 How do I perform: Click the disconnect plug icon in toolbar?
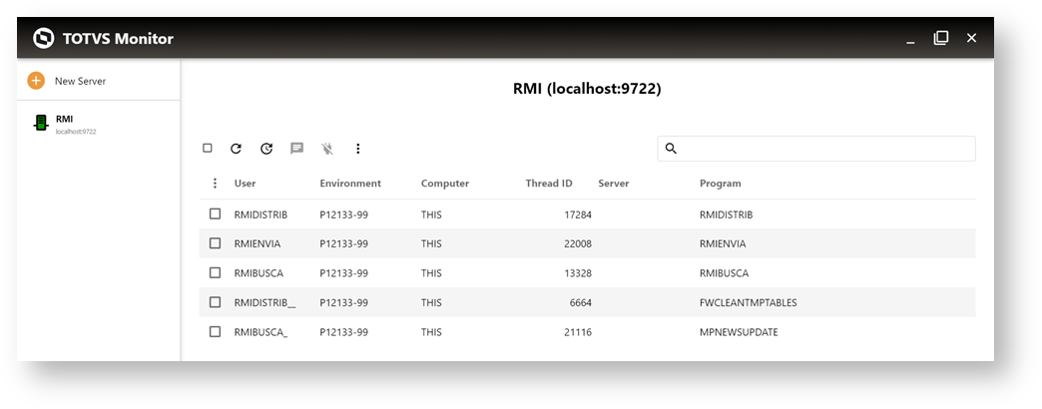327,149
